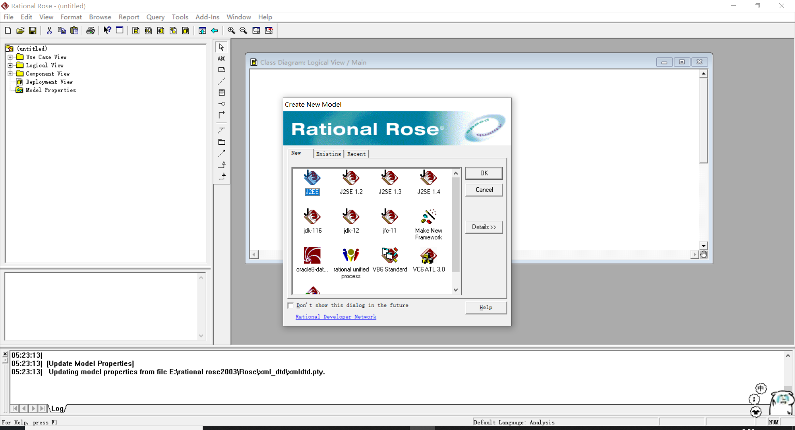Open the Add-Ins menu

click(x=207, y=17)
